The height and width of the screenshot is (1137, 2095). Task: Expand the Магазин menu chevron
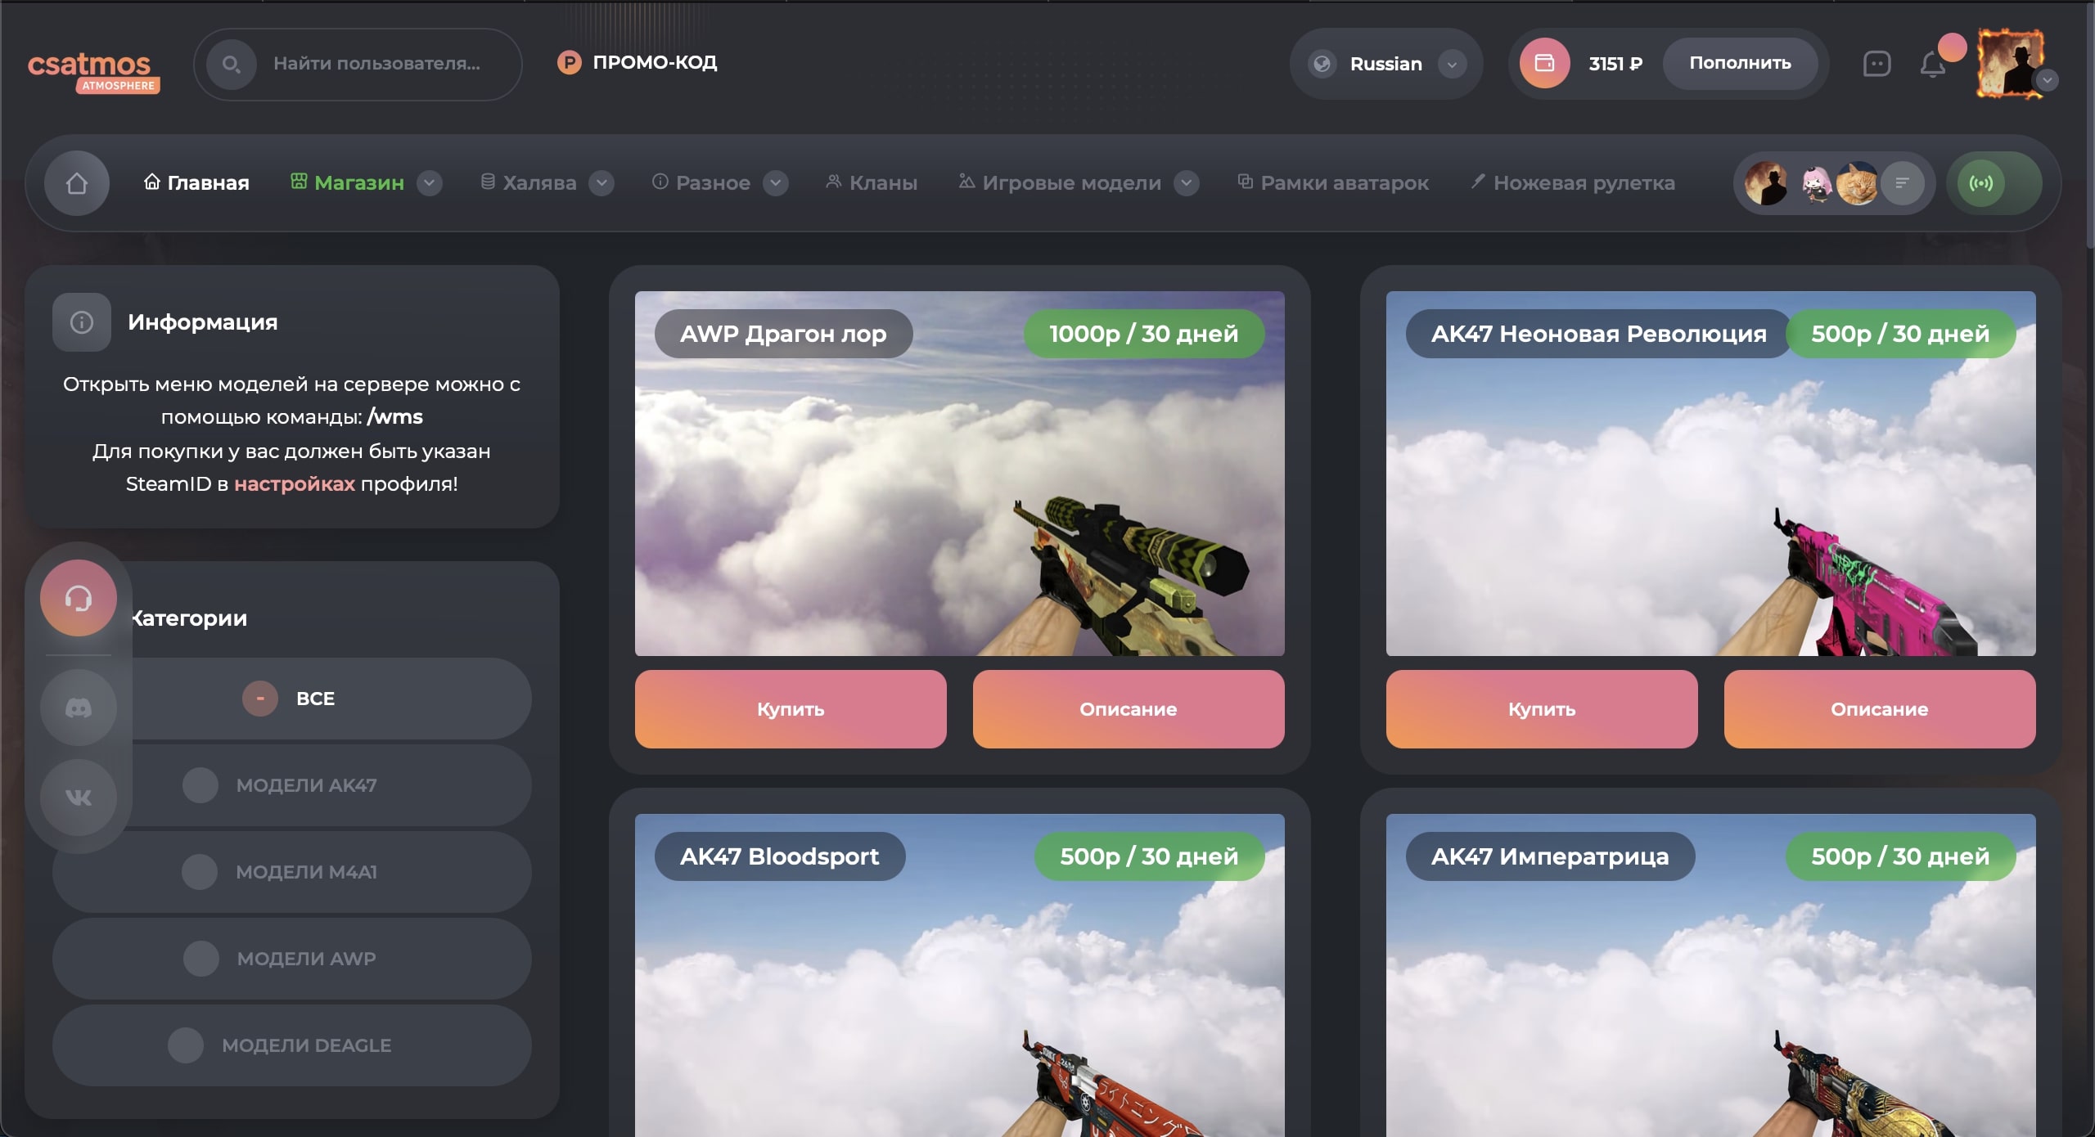pos(430,183)
